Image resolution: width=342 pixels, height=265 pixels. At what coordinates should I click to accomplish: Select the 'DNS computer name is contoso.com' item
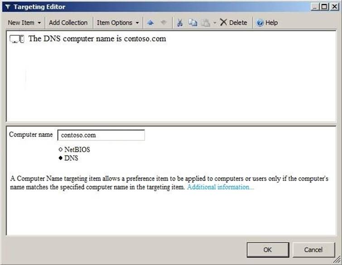point(97,39)
